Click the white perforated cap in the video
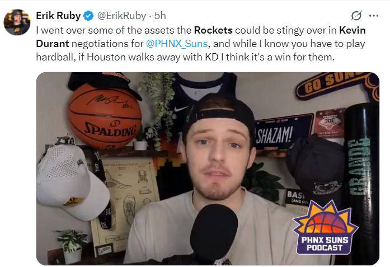The height and width of the screenshot is (267, 390). coord(72,182)
